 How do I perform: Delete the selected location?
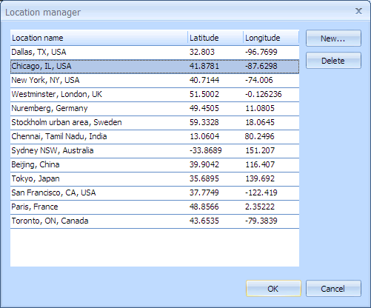[333, 61]
